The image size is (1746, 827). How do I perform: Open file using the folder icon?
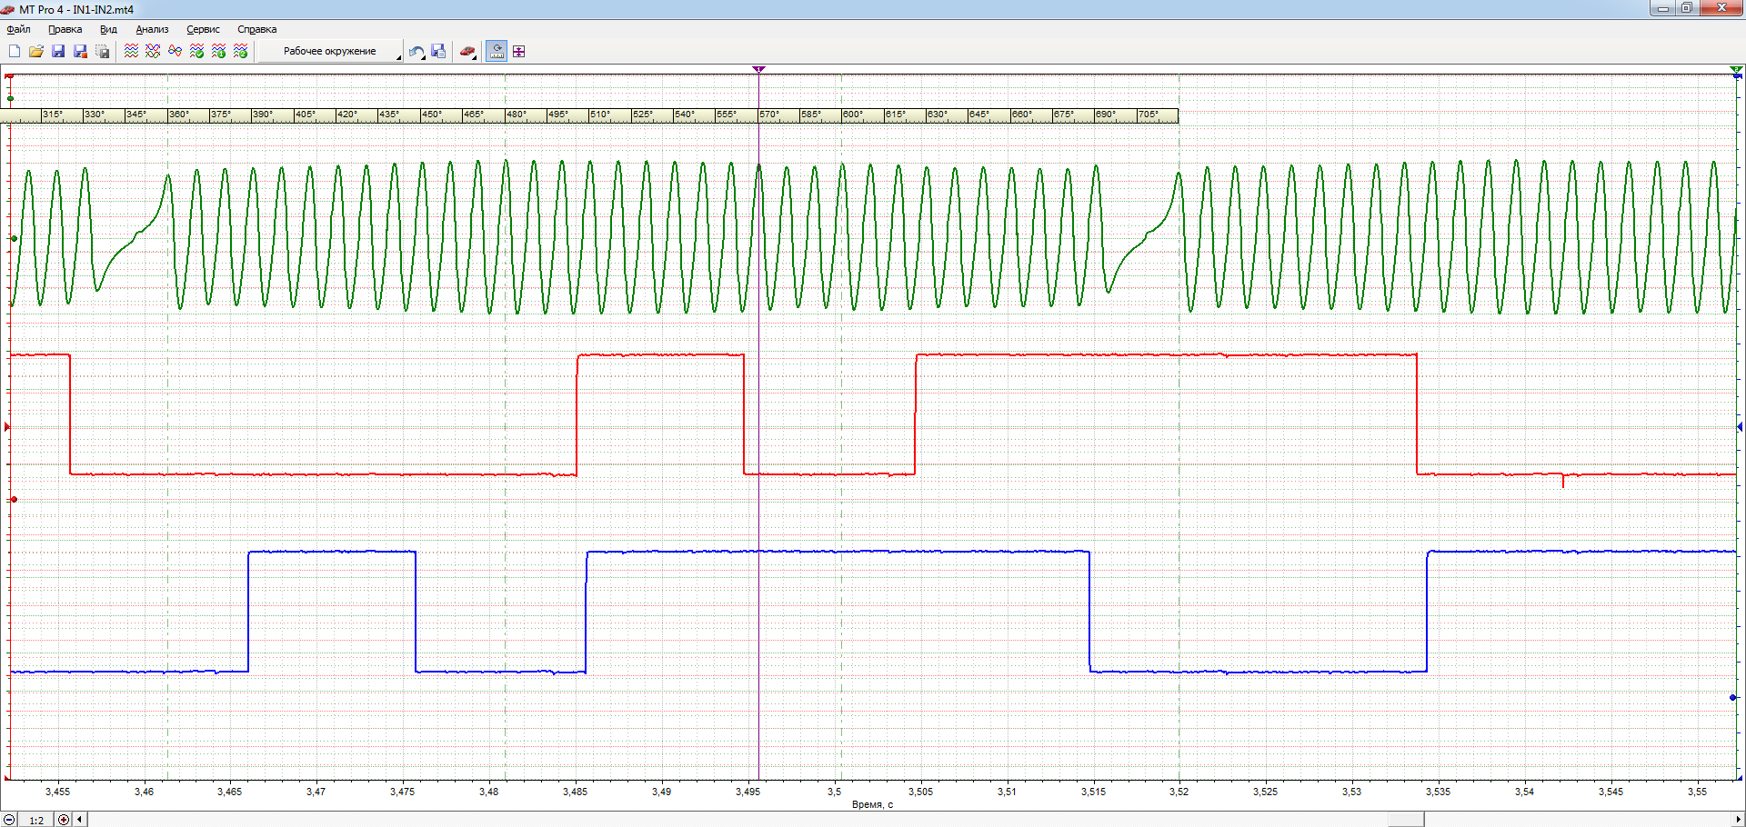[36, 51]
